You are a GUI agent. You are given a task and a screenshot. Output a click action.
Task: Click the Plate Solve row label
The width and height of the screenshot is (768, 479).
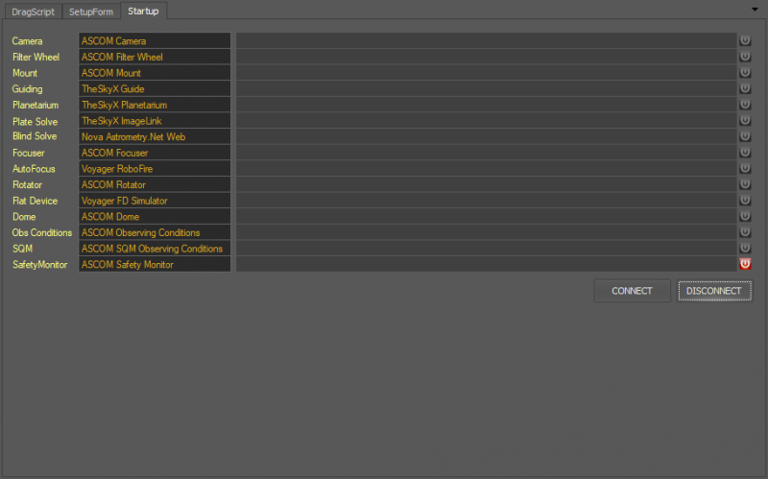coord(35,122)
